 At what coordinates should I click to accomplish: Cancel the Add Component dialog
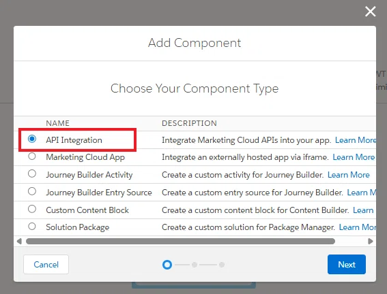[x=46, y=265]
